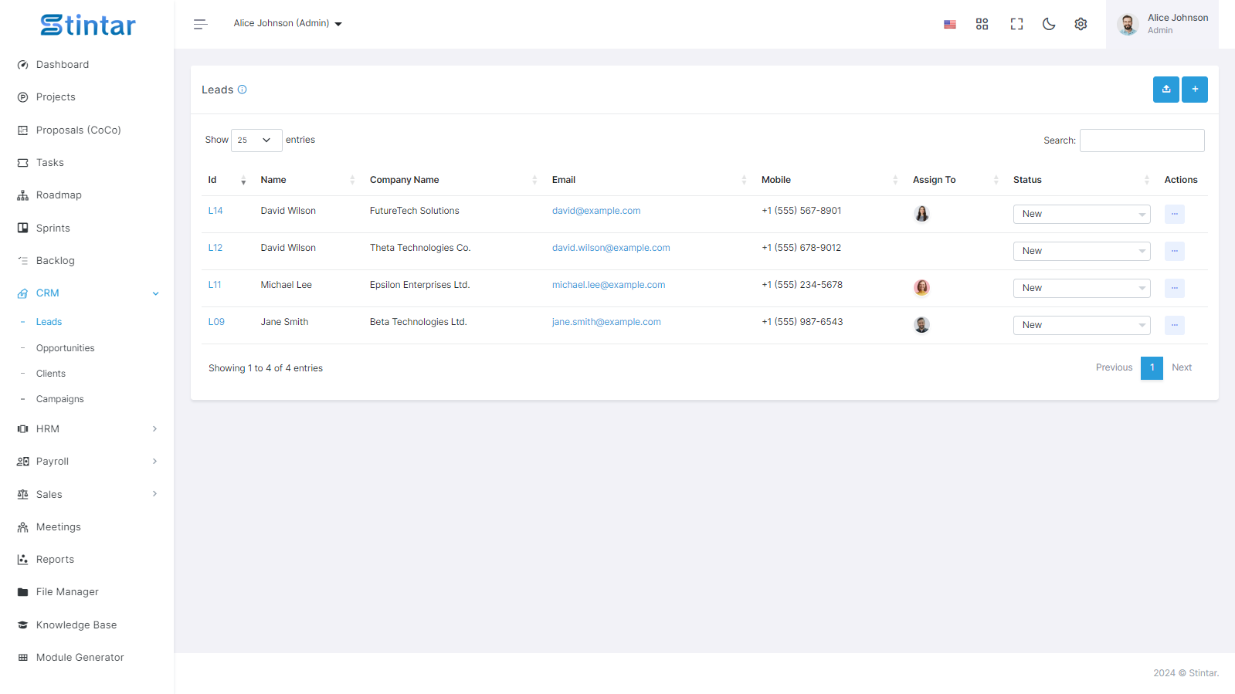Viewport: 1235px width, 694px height.
Task: Open lead L14 link
Action: (x=215, y=211)
